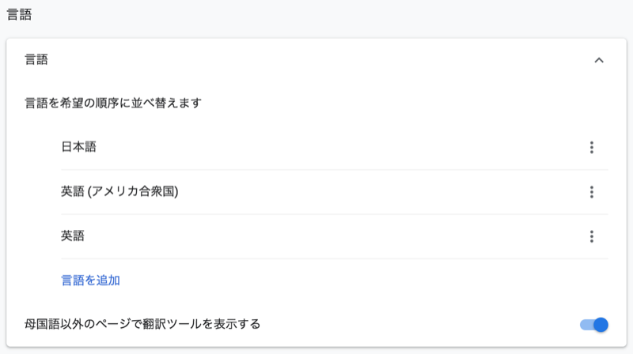Click the 言語を希望の順序に並べ替えます description text
The height and width of the screenshot is (354, 633).
pos(113,104)
